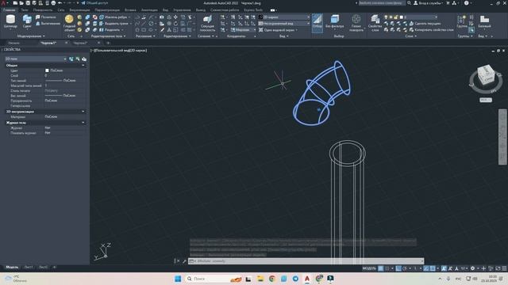Click the Группа (Group) icon
Image resolution: width=508 pixels, height=285 pixels.
(x=462, y=19)
